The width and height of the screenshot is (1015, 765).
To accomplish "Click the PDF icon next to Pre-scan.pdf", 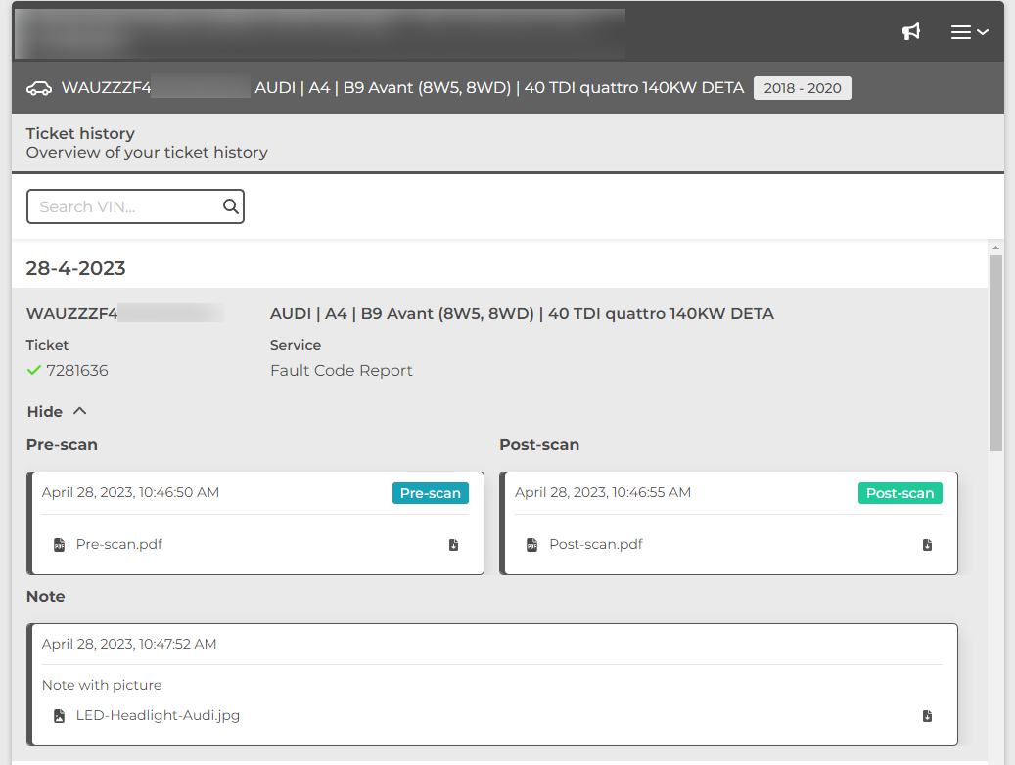I will point(59,544).
